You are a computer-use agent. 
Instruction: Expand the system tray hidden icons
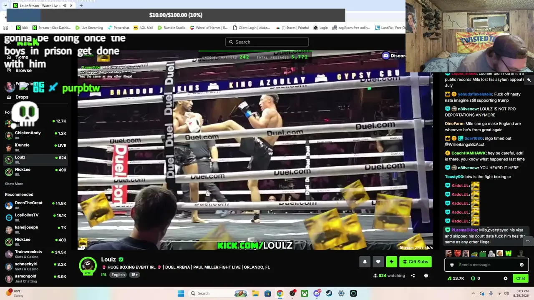click(473, 293)
